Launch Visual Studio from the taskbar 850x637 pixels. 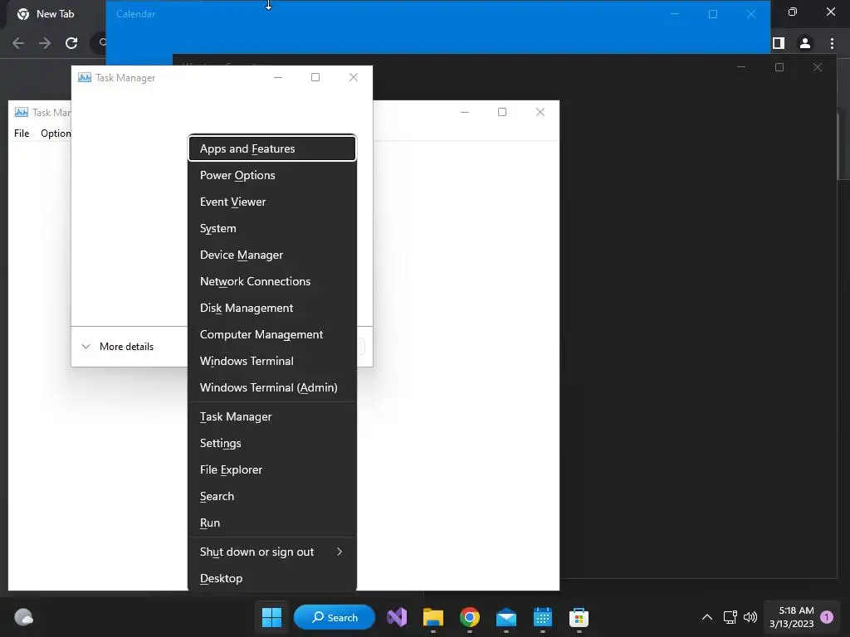tap(397, 617)
